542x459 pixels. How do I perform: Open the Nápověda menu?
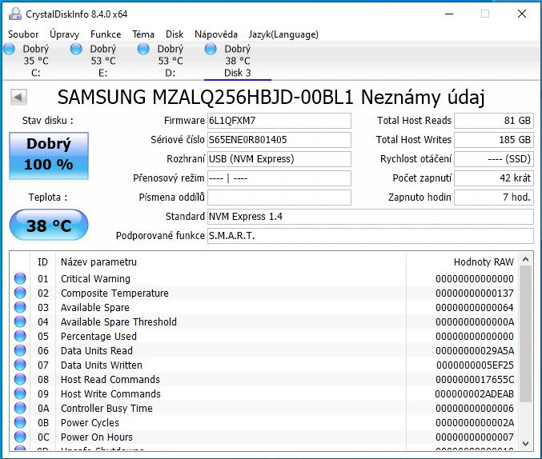tap(216, 34)
